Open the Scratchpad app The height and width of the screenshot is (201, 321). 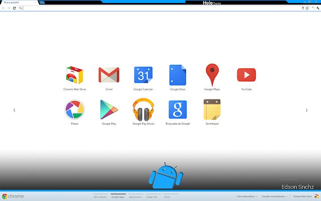(212, 110)
